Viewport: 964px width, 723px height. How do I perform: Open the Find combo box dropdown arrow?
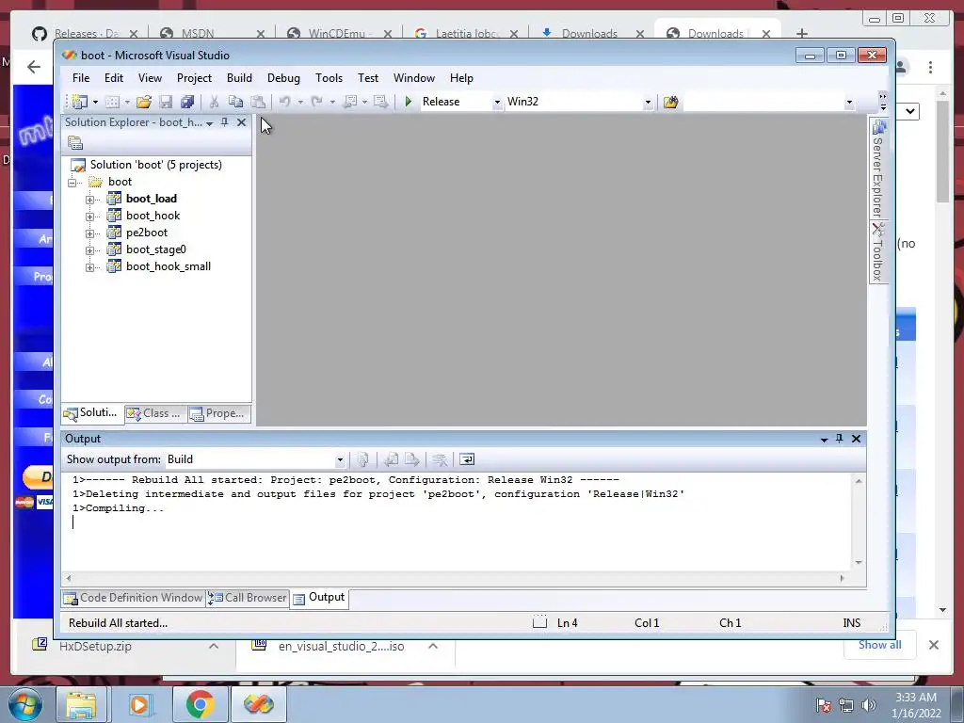point(849,102)
